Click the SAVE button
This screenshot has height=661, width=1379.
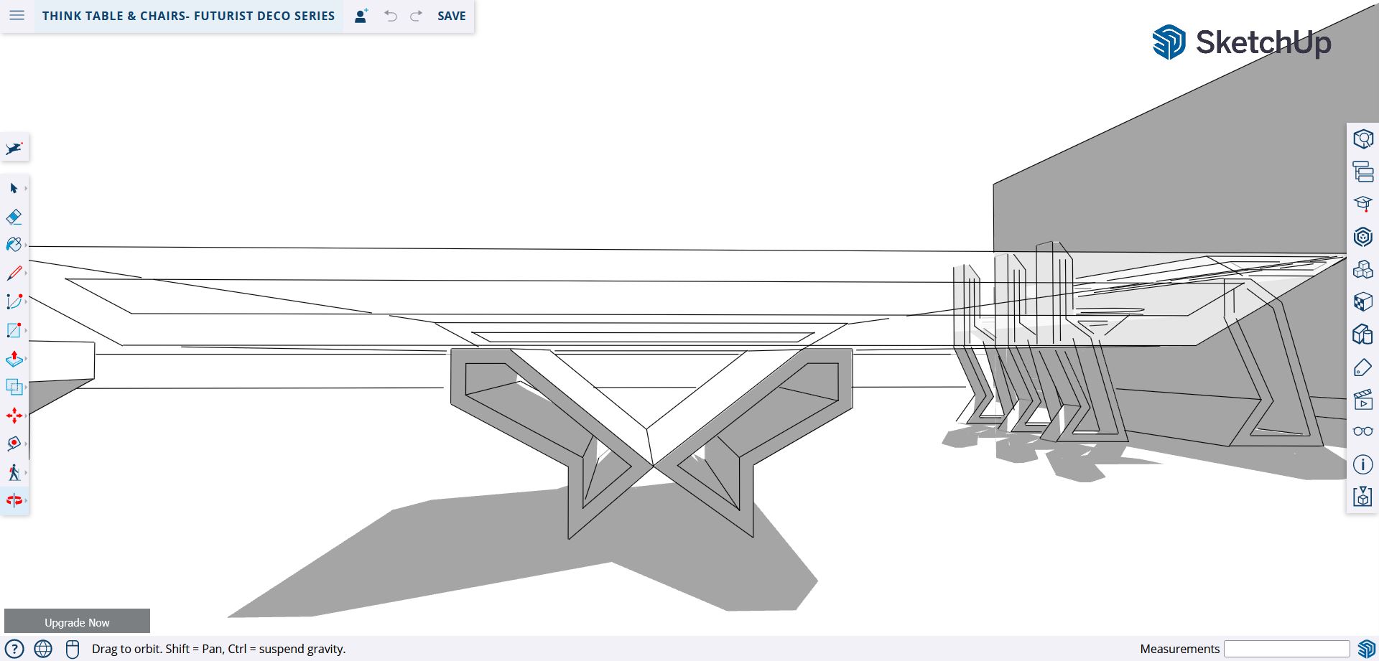pos(451,16)
